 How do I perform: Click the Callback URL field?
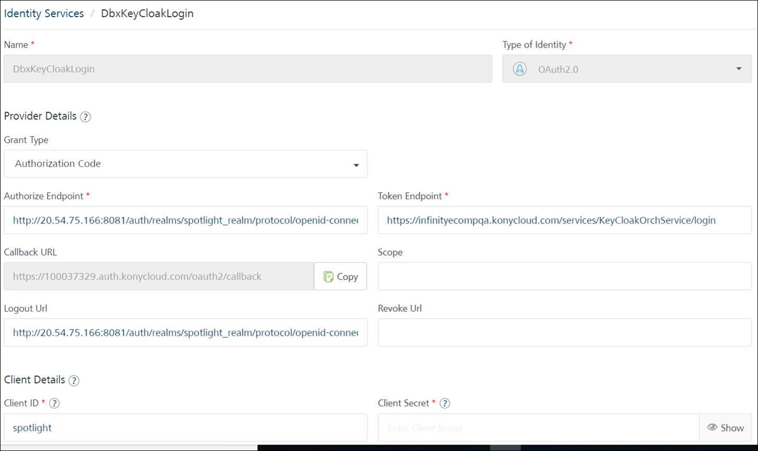(159, 276)
